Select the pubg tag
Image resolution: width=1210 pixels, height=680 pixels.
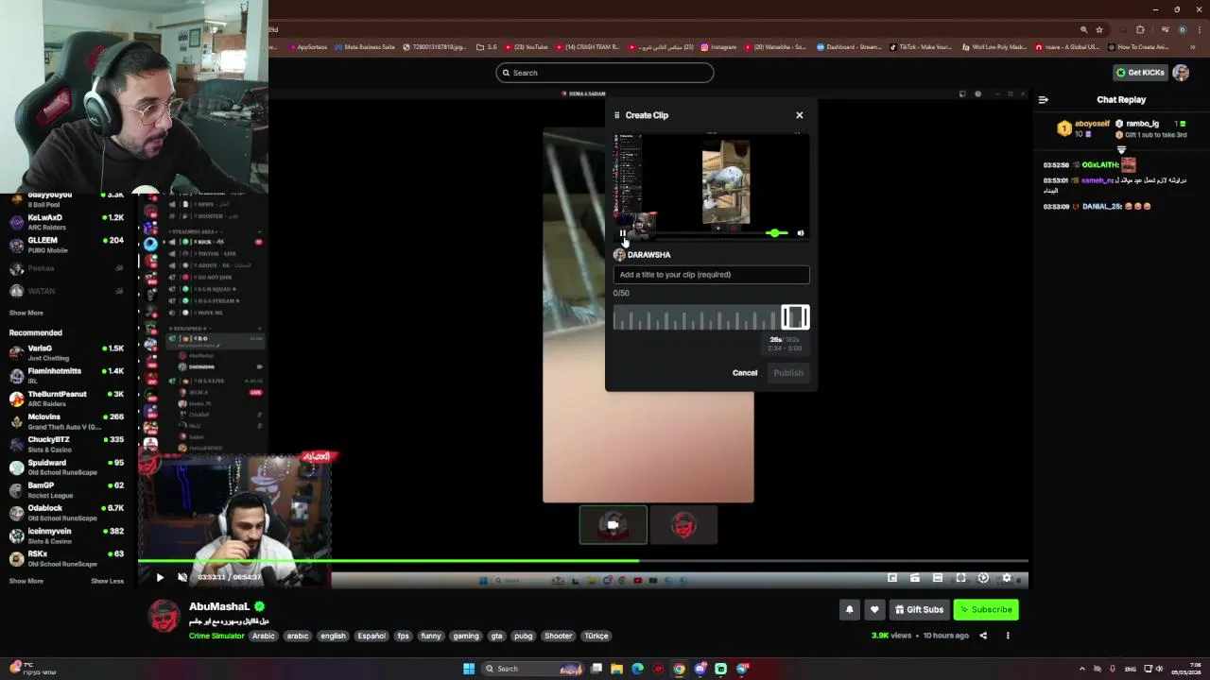pyautogui.click(x=523, y=636)
